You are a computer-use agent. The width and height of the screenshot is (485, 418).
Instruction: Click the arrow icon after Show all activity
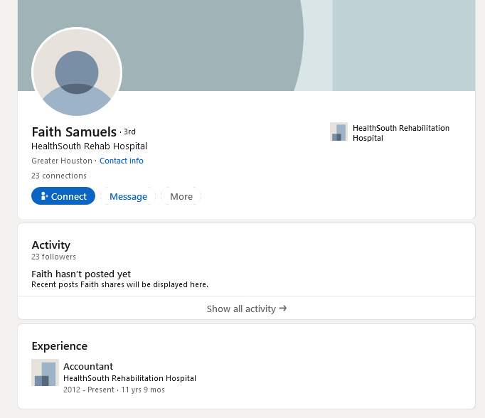283,309
